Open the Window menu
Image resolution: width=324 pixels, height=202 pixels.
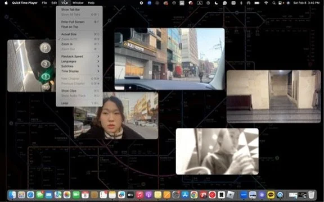tap(78, 3)
